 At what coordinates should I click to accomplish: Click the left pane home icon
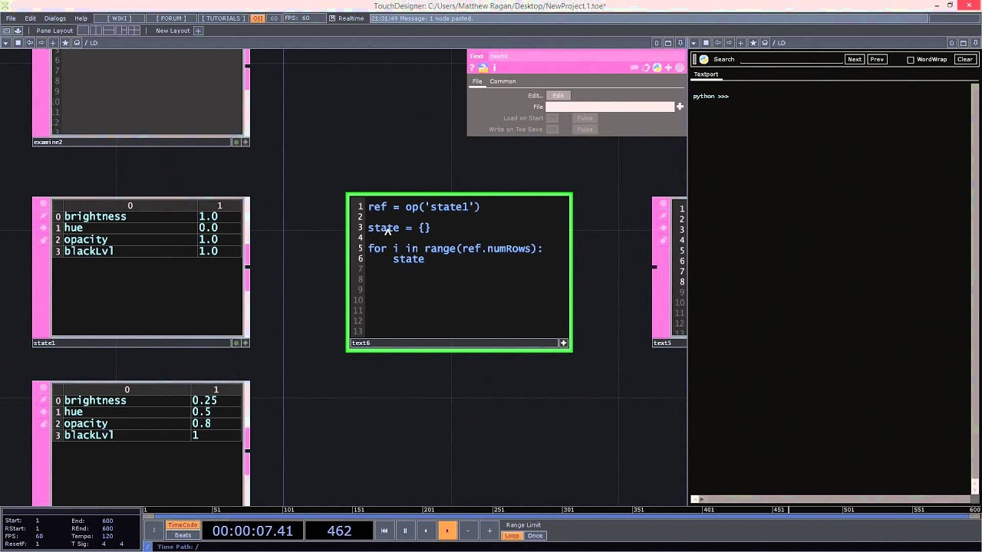point(77,43)
